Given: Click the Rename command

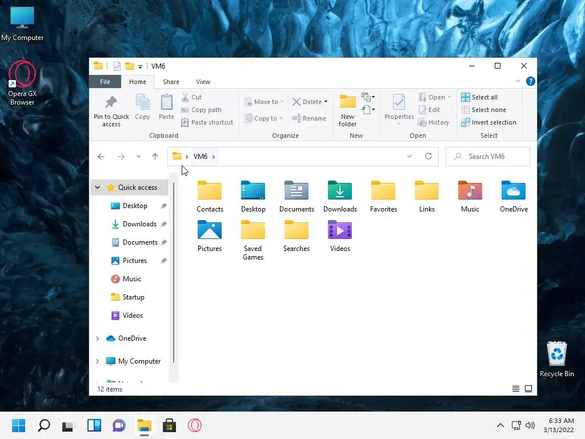Looking at the screenshot, I should click(x=309, y=118).
